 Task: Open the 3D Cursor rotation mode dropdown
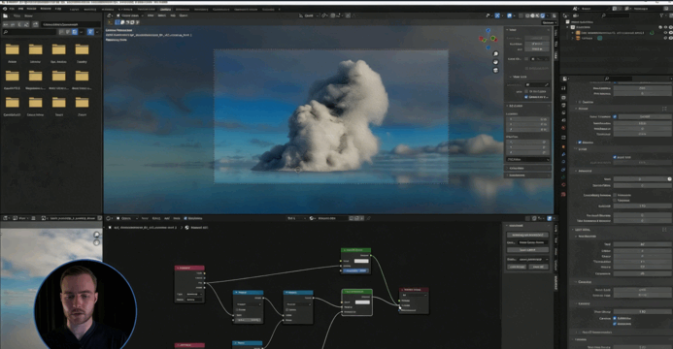coord(527,159)
